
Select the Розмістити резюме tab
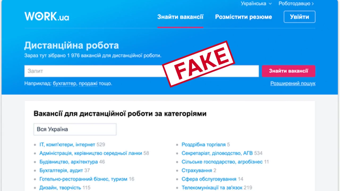coord(244,17)
